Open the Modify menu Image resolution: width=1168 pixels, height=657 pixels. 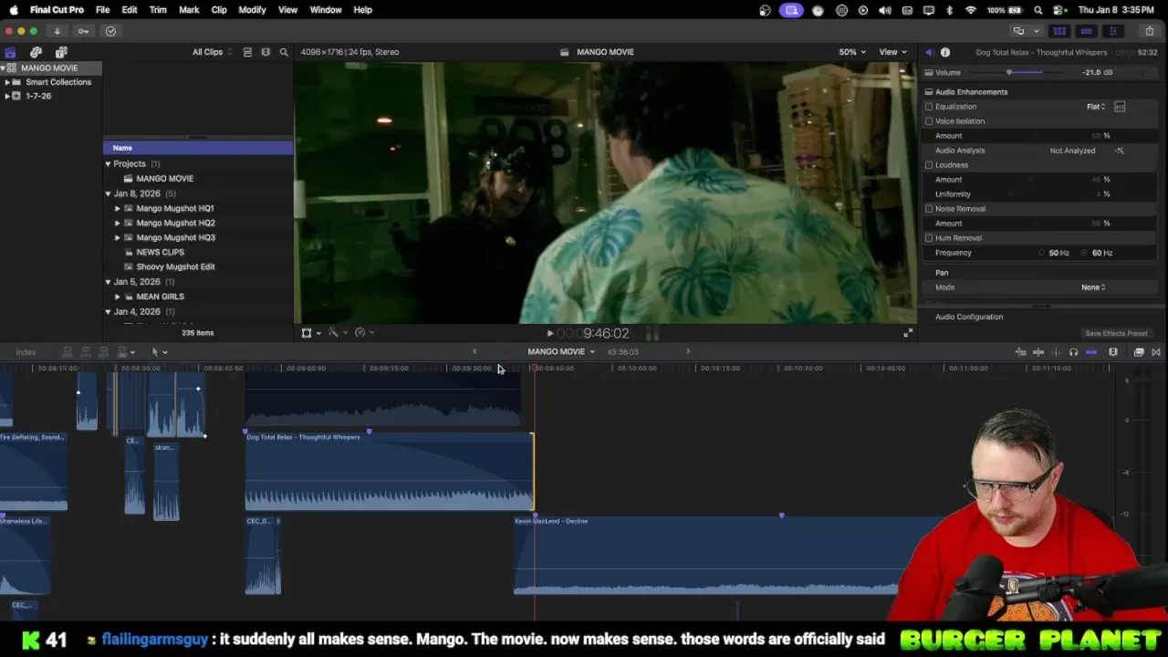coord(252,10)
